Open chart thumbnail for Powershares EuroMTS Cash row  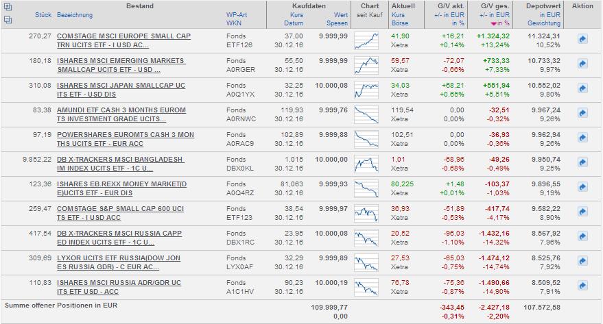tap(366, 139)
